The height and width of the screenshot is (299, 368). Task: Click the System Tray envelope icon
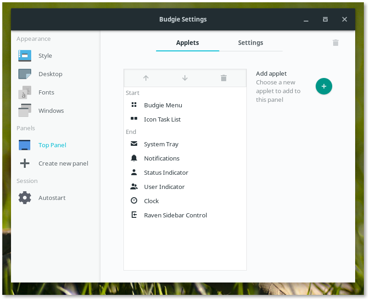click(134, 144)
